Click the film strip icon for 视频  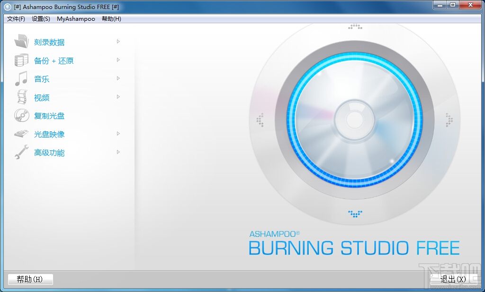point(22,97)
